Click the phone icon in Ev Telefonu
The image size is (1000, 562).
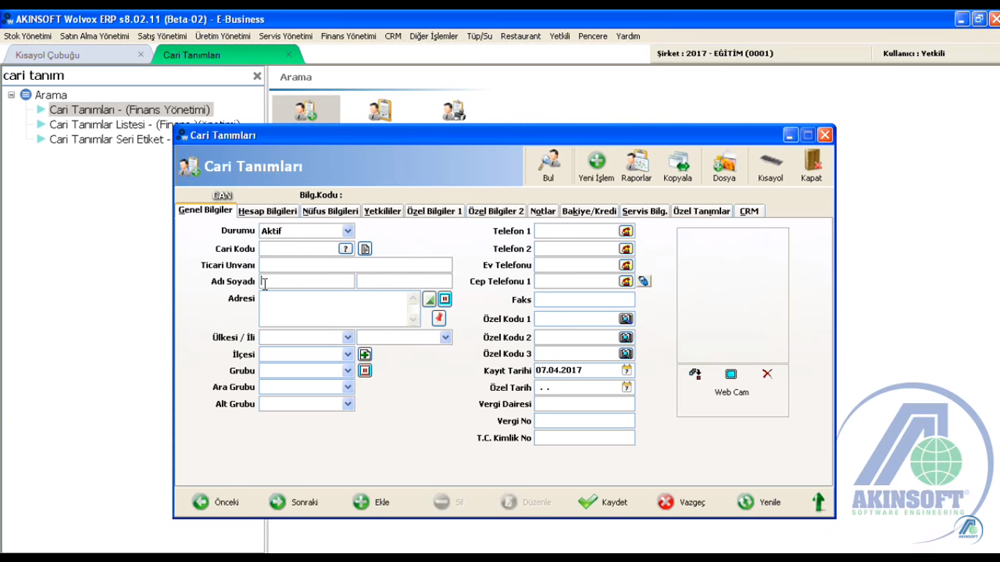pos(626,265)
